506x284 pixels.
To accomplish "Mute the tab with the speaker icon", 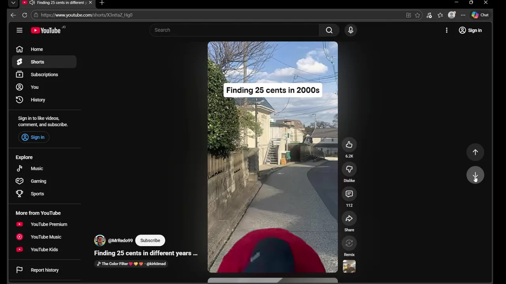I will 32,3.
